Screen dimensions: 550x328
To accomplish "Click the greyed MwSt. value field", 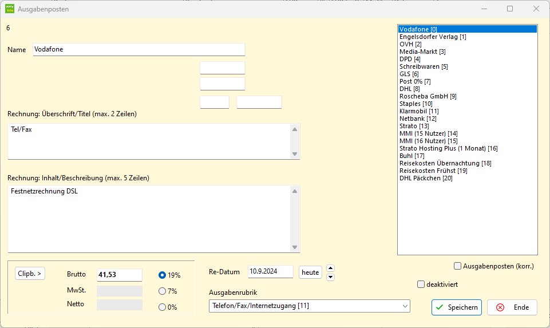I will (x=120, y=291).
